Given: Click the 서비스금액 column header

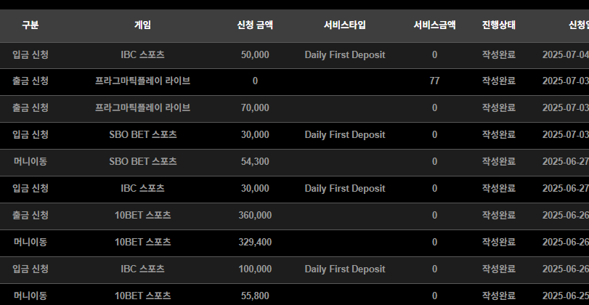Looking at the screenshot, I should click(434, 25).
